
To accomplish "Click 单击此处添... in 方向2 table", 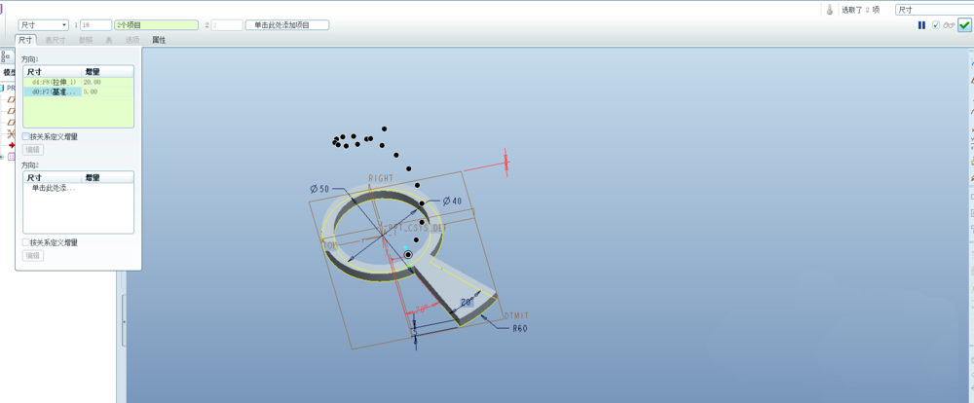I will [x=54, y=188].
